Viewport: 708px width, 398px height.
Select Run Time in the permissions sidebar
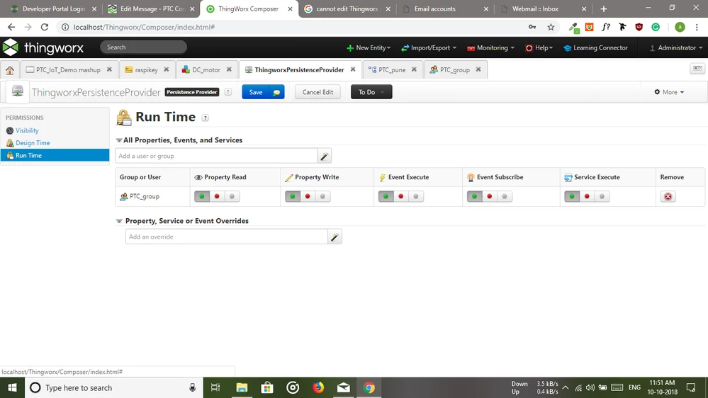pos(55,155)
